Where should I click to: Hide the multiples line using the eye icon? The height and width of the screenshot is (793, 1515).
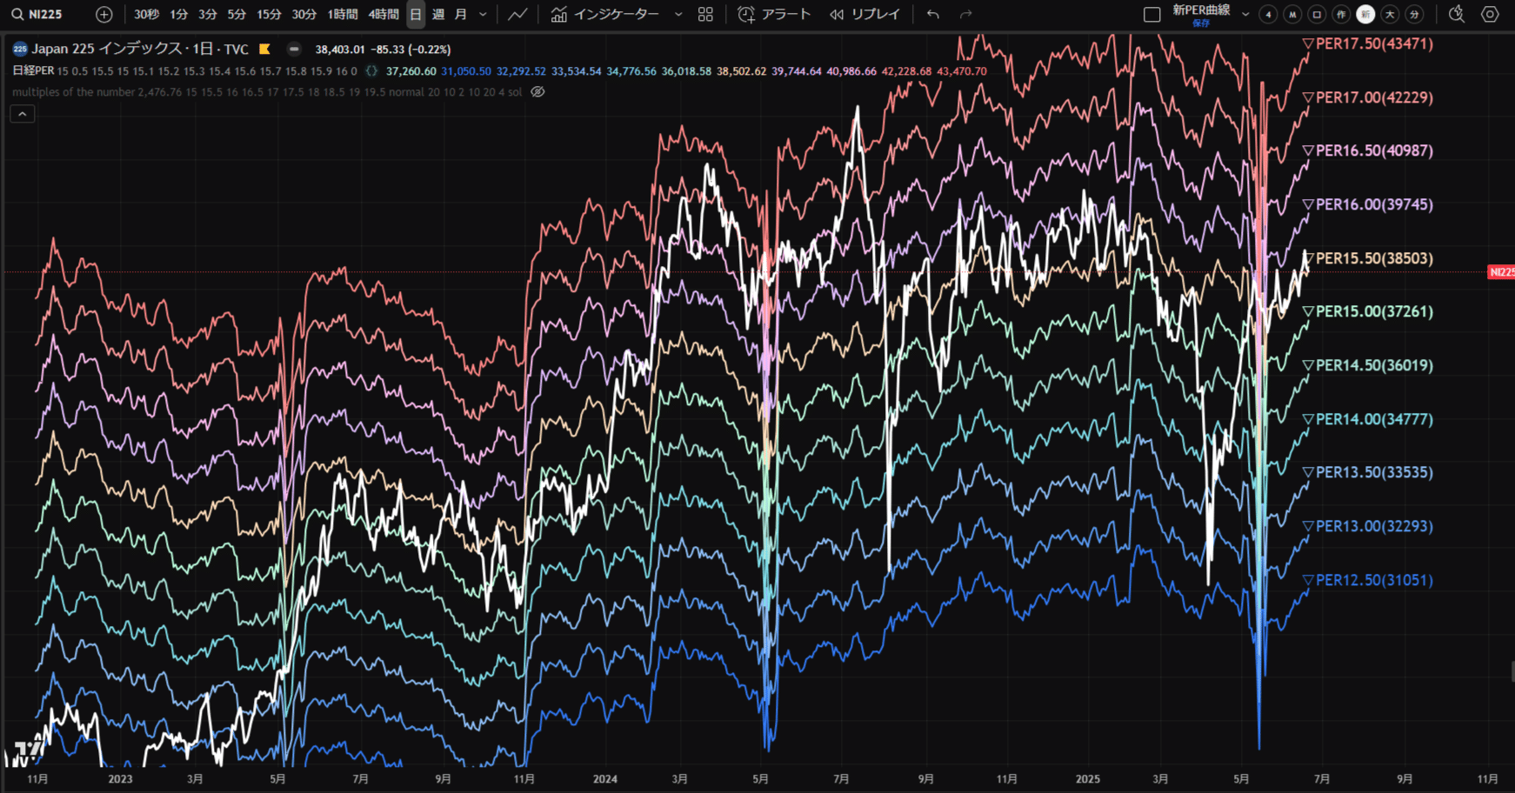[537, 91]
